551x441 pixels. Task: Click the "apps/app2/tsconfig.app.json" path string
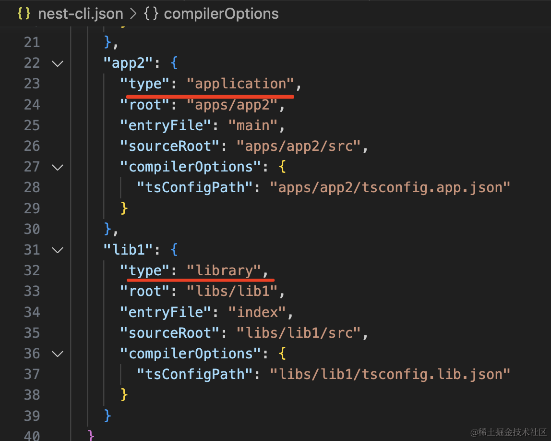click(x=389, y=187)
